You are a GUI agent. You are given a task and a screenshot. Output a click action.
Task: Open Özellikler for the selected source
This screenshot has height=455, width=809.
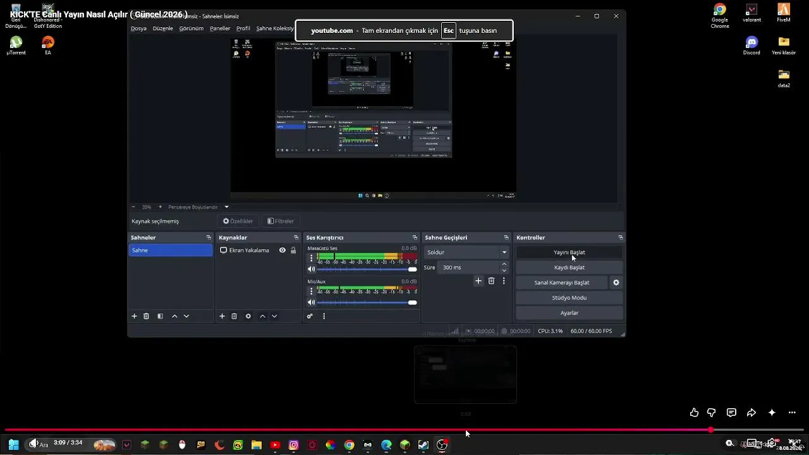click(238, 221)
